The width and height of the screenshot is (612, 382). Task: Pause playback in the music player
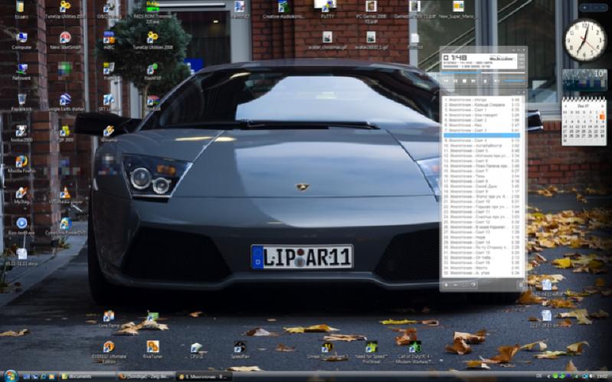click(455, 81)
